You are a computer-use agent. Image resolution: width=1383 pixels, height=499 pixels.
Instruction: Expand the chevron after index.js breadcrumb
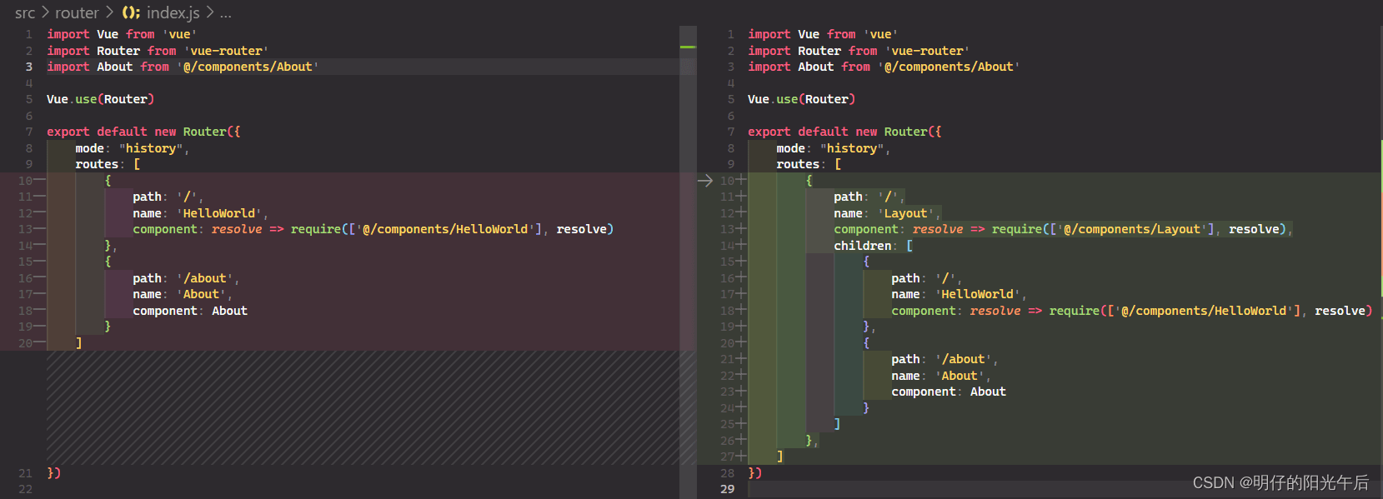click(x=210, y=12)
